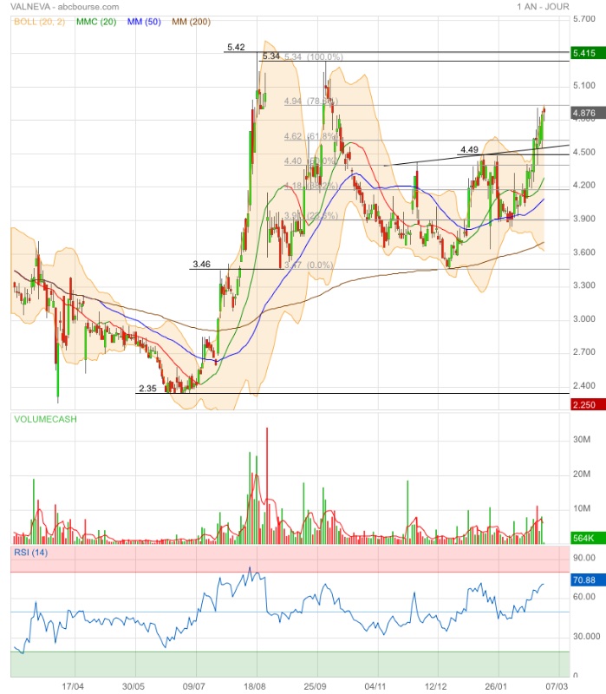Click the 5.700 price axis label
The image size is (606, 694).
583,19
